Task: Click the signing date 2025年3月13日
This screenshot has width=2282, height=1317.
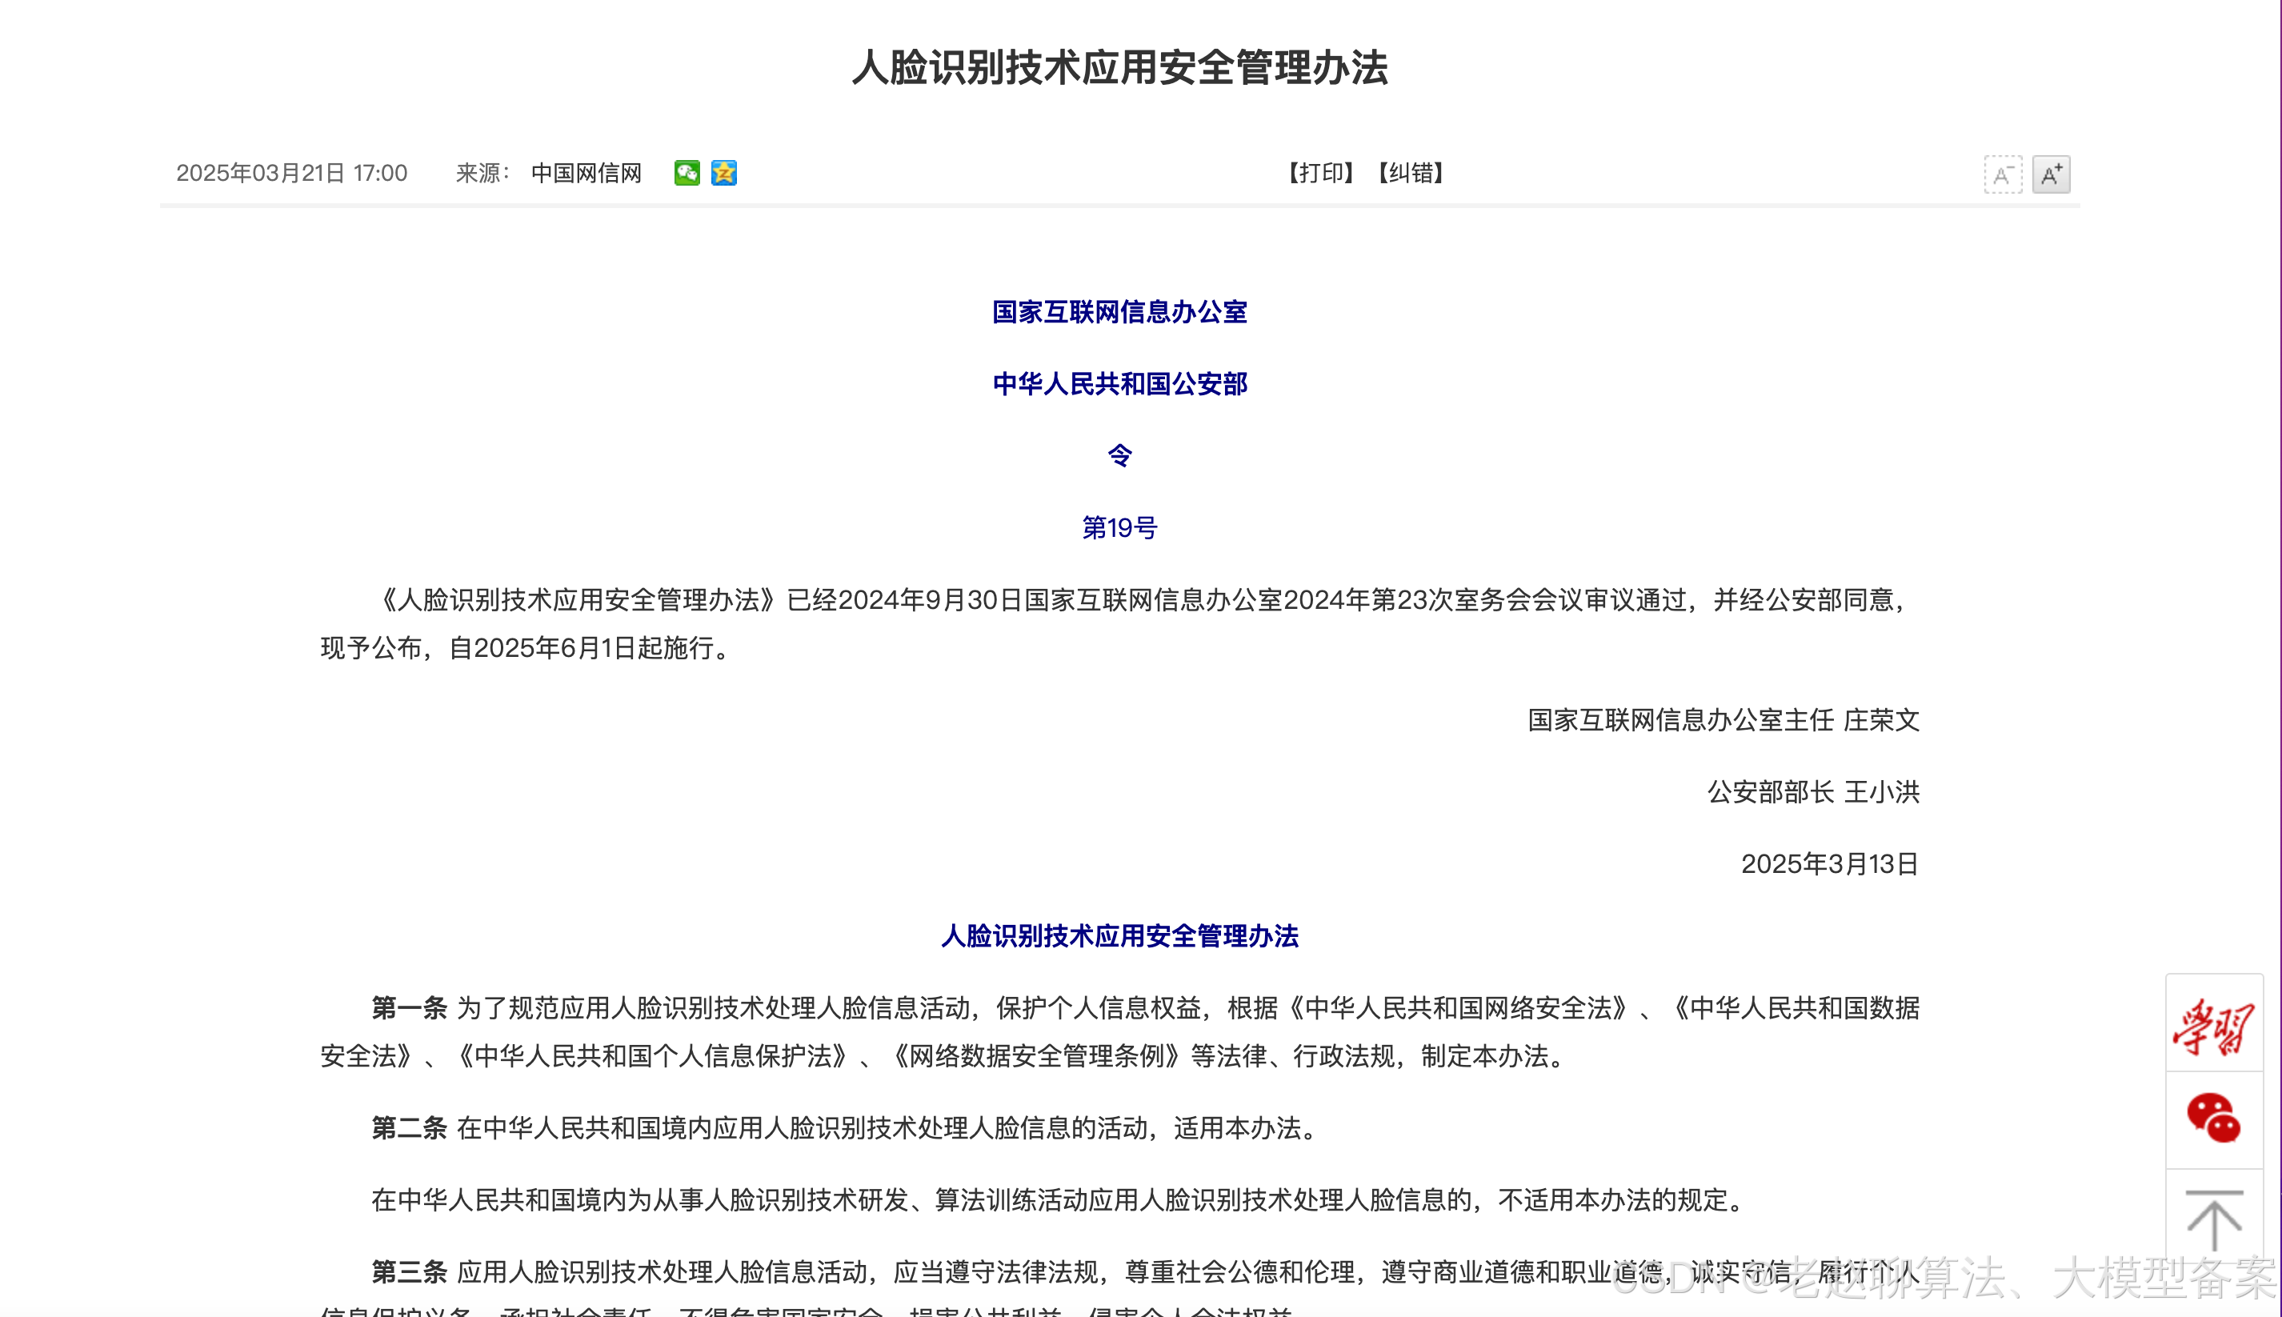Action: (1829, 865)
